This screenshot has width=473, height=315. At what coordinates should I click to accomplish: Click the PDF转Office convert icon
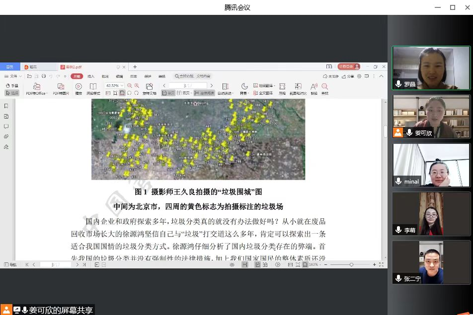click(36, 87)
